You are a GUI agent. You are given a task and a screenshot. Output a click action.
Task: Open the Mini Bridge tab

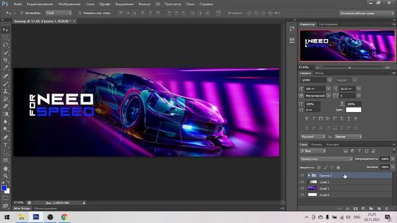click(x=22, y=209)
